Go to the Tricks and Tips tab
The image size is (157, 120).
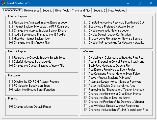click(x=81, y=11)
